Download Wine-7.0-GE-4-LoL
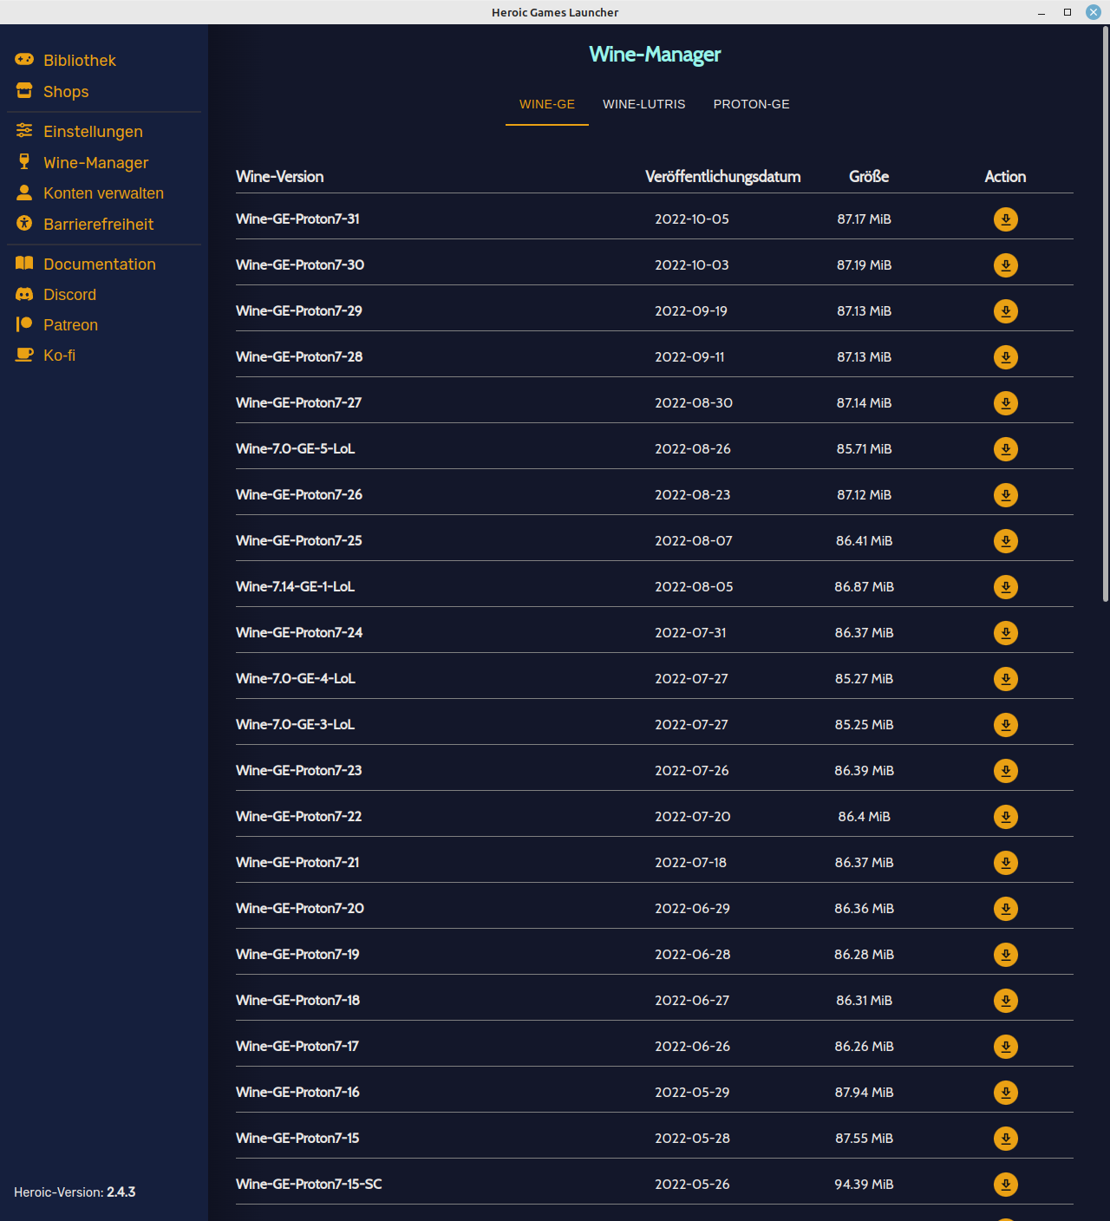 (x=1006, y=679)
